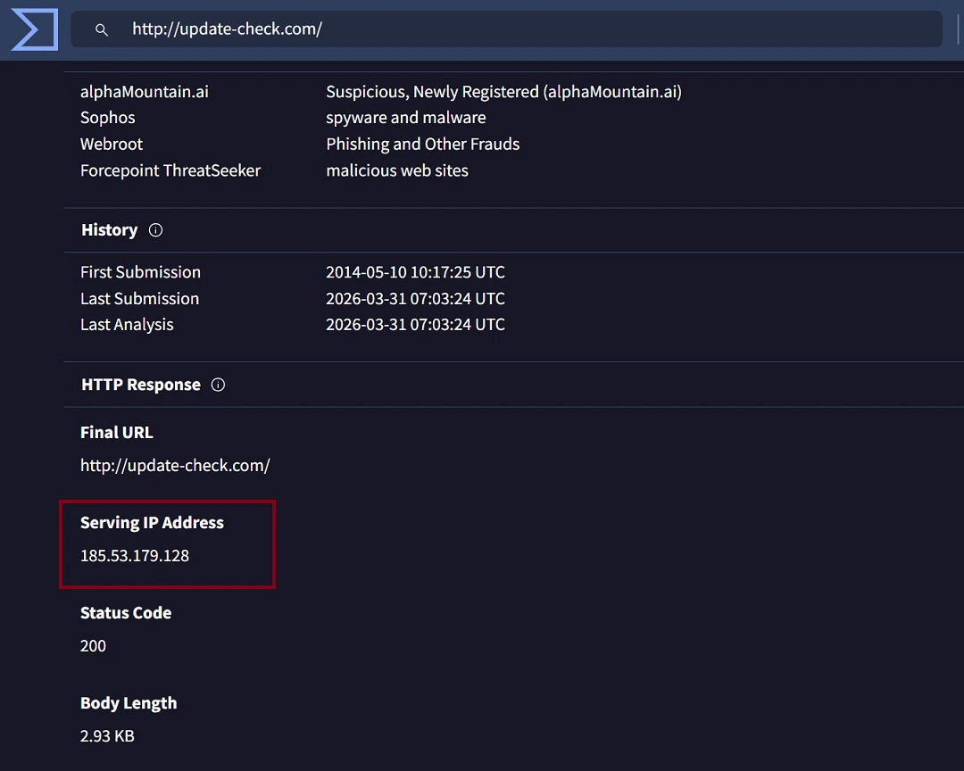Click the Last Analysis timestamp value
This screenshot has width=964, height=771.
(x=415, y=325)
